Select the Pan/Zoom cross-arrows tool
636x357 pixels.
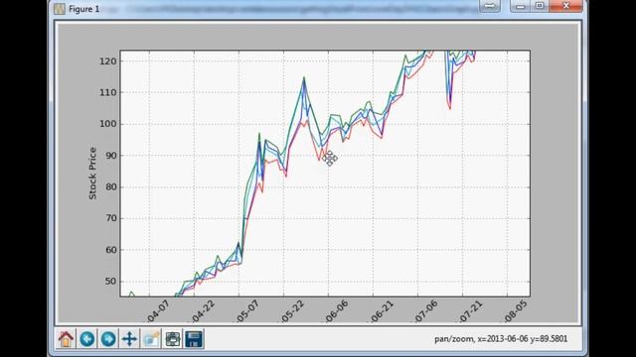[x=129, y=339]
